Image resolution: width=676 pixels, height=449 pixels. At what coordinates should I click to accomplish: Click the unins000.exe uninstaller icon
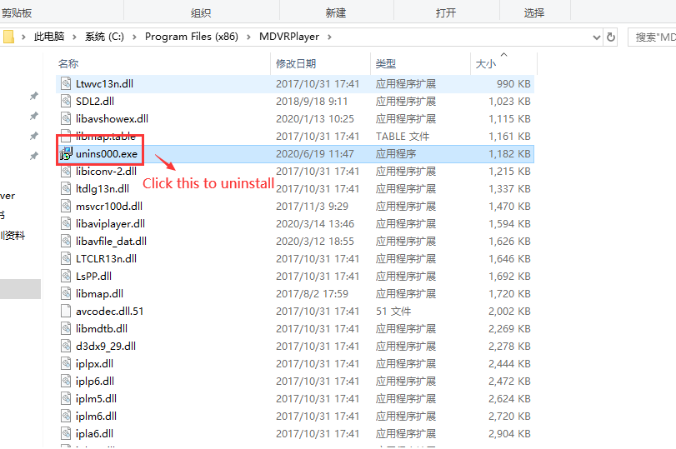(66, 154)
